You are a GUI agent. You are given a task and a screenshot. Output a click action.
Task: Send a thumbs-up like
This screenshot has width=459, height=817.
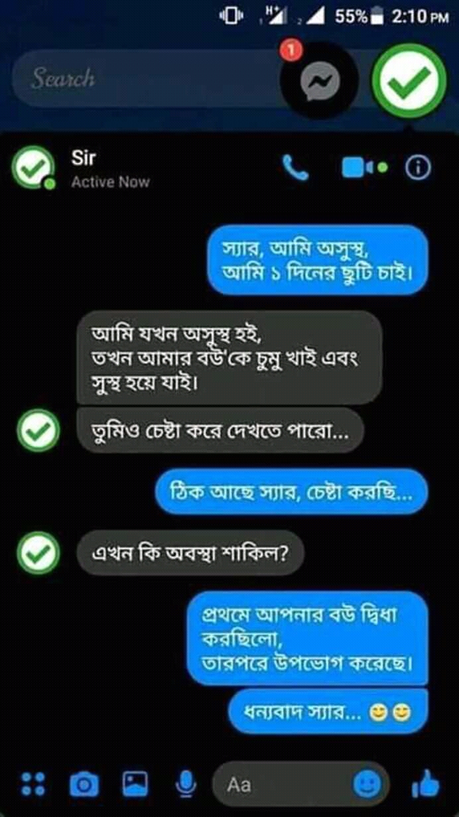coord(425,785)
